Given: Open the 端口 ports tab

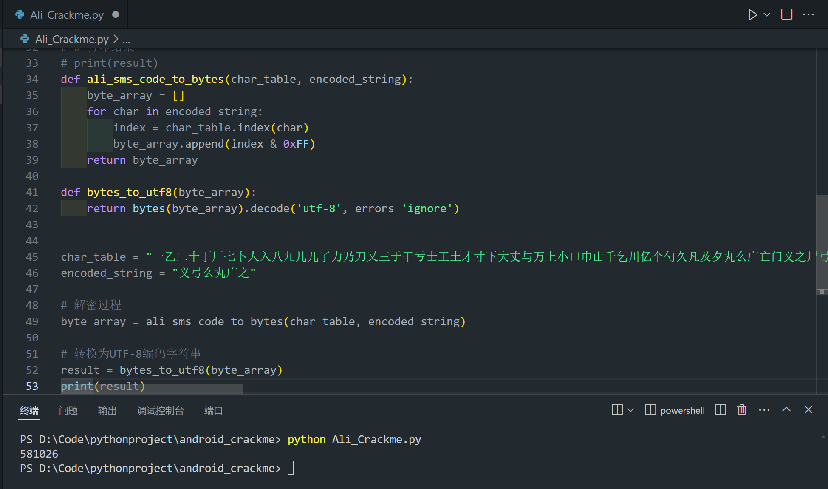Looking at the screenshot, I should point(214,410).
